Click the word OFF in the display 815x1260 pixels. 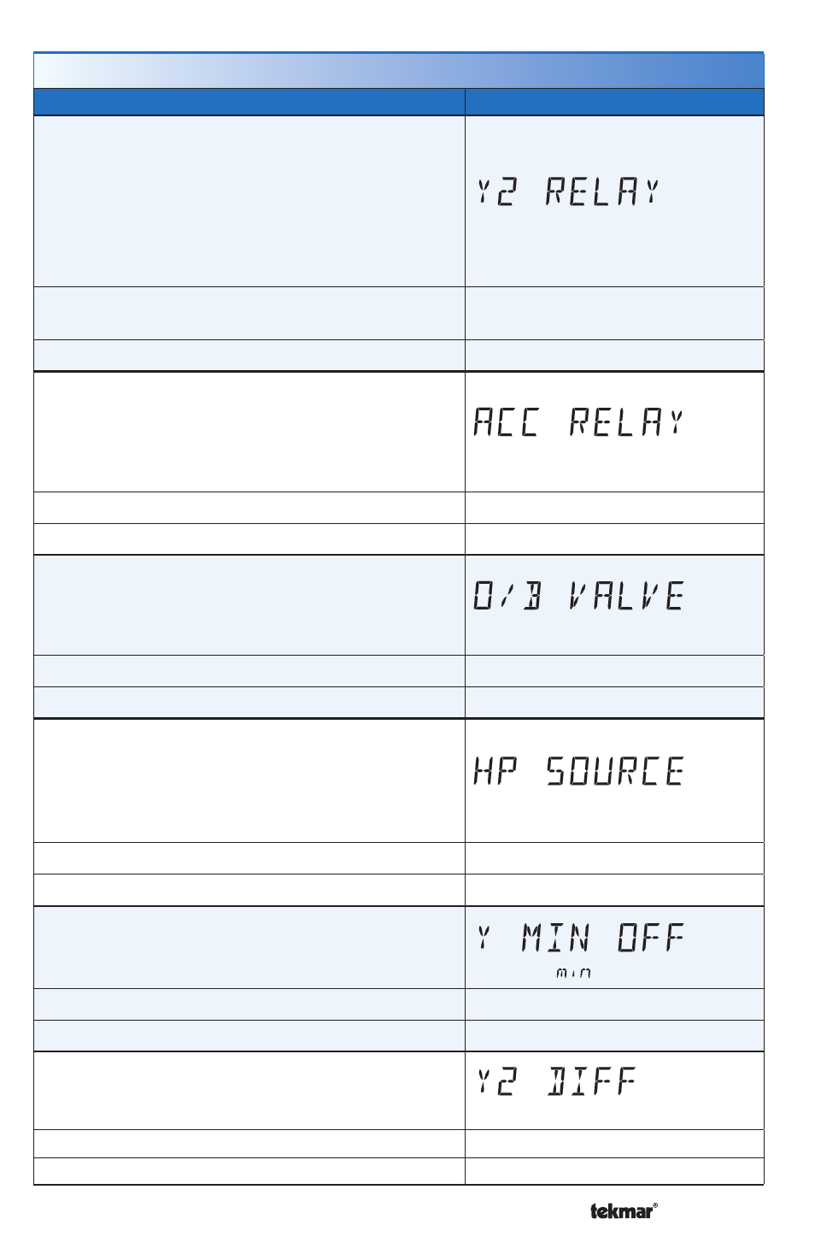[x=651, y=938]
